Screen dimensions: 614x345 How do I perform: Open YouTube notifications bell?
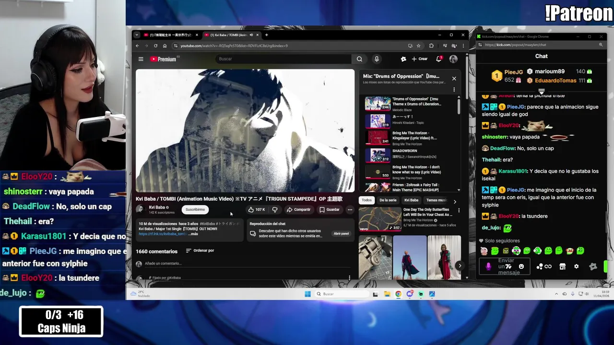(438, 59)
